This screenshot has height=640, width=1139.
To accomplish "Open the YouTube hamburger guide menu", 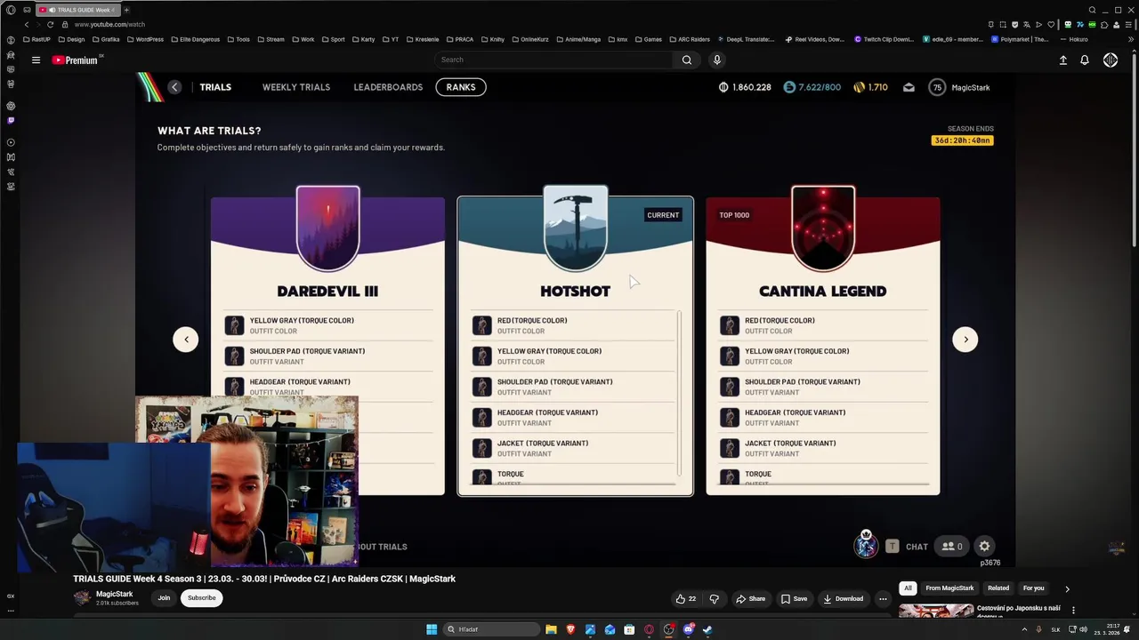I will (36, 60).
